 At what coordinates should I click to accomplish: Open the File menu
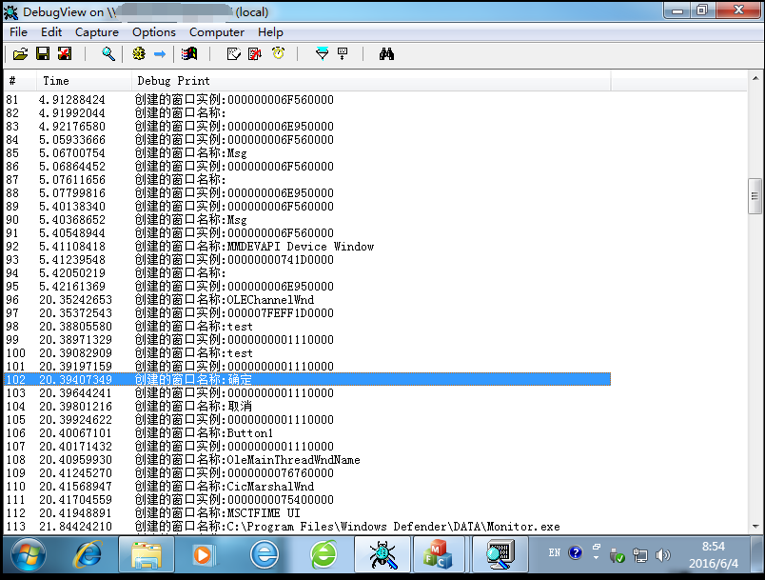[x=18, y=32]
